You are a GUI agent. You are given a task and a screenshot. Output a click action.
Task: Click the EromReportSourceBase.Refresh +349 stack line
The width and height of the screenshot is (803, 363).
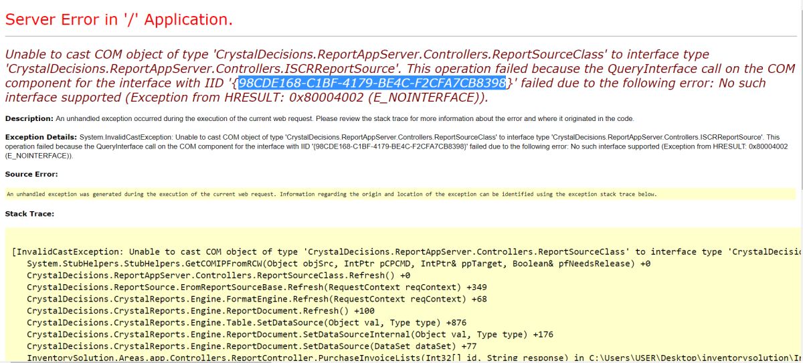click(257, 287)
